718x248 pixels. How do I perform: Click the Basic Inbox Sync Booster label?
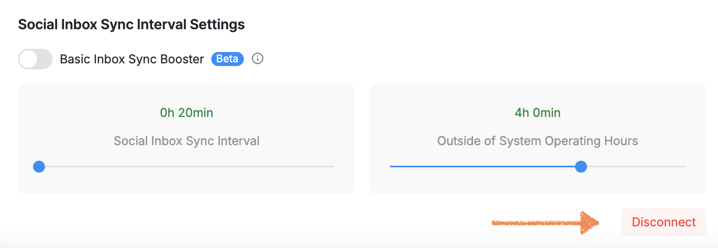click(x=132, y=59)
